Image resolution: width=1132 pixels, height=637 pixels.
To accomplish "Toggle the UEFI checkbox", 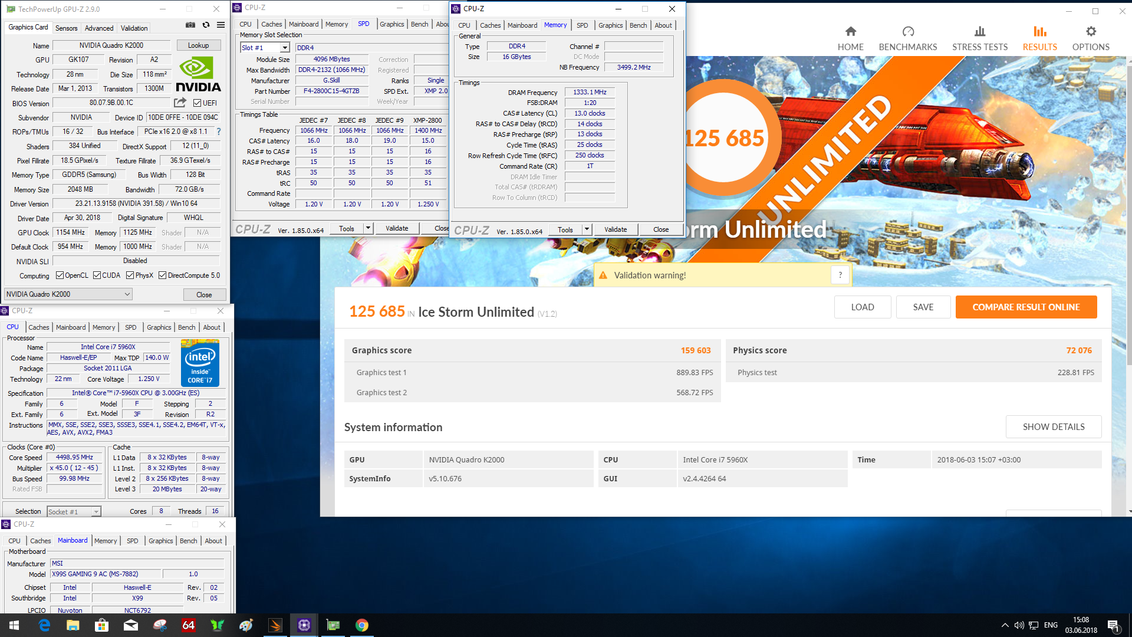I will (198, 103).
